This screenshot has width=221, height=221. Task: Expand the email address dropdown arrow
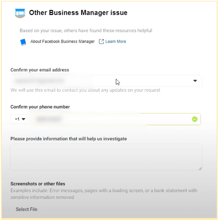195,81
